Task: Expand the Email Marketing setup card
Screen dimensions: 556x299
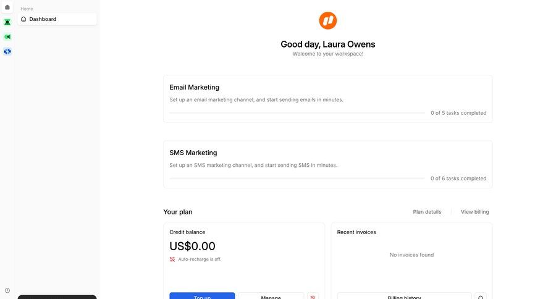Action: pos(327,88)
